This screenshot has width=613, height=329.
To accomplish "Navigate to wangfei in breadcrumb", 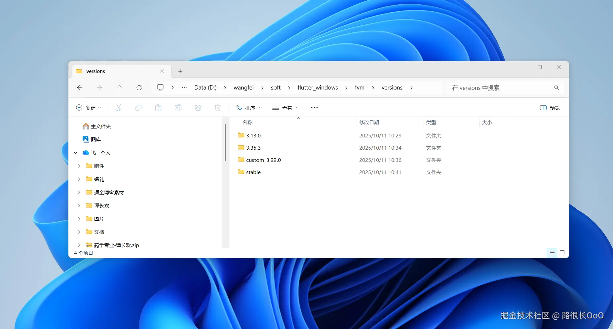I will point(244,88).
